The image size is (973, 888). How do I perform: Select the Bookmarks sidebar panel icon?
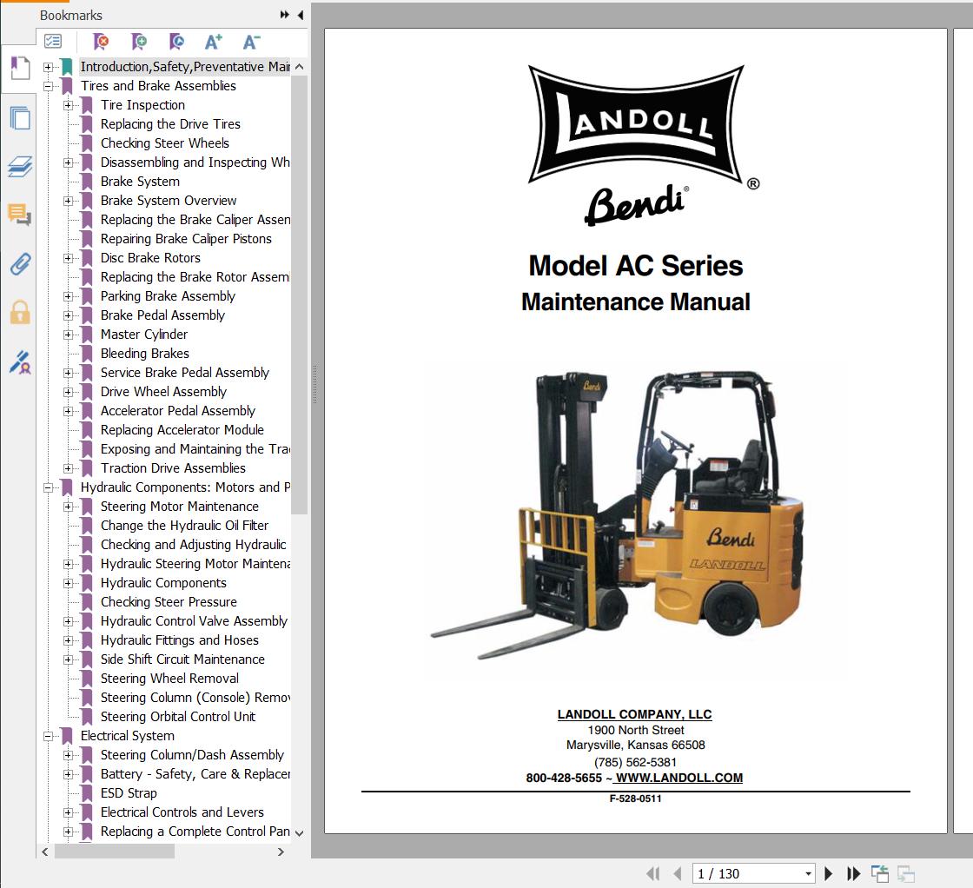click(19, 68)
